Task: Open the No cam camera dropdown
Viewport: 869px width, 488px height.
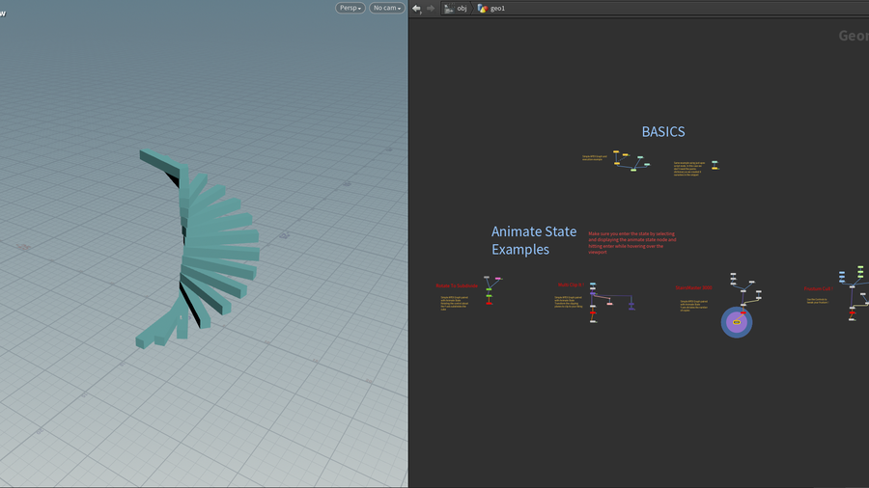Action: click(x=387, y=8)
